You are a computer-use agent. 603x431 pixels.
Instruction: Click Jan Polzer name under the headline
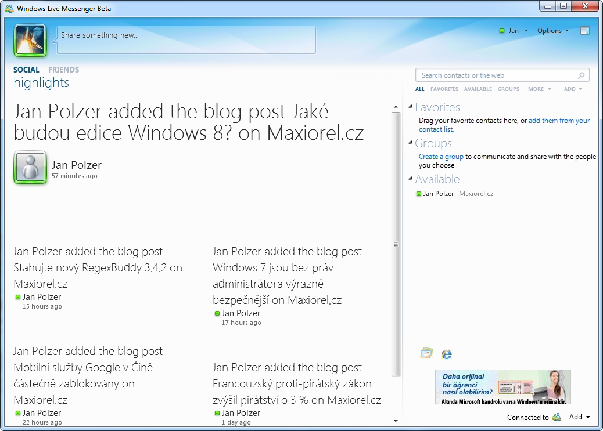(x=77, y=165)
